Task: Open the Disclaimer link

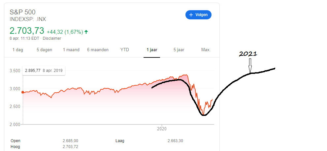Action: (53, 38)
